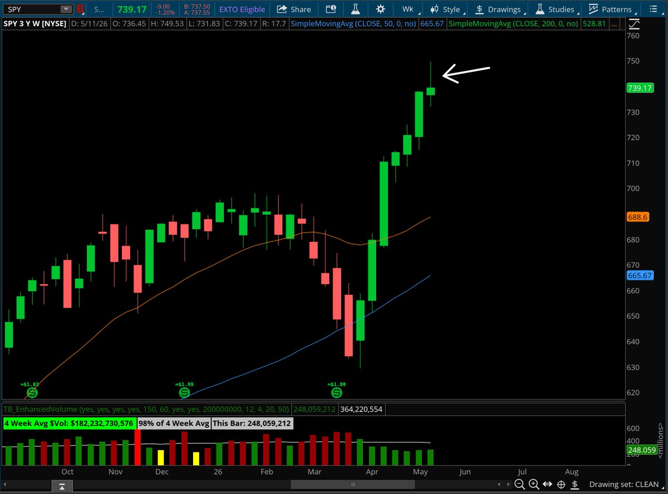Click the crosshair pan icon
The height and width of the screenshot is (494, 668).
pyautogui.click(x=561, y=485)
